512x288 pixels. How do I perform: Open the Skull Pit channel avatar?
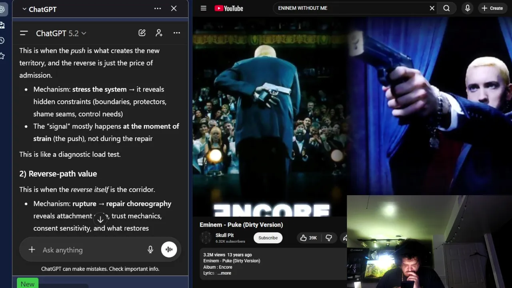[206, 238]
